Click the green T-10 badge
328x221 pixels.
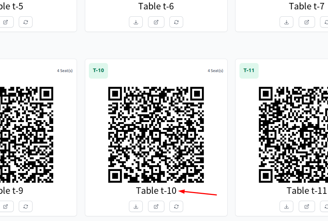(98, 71)
